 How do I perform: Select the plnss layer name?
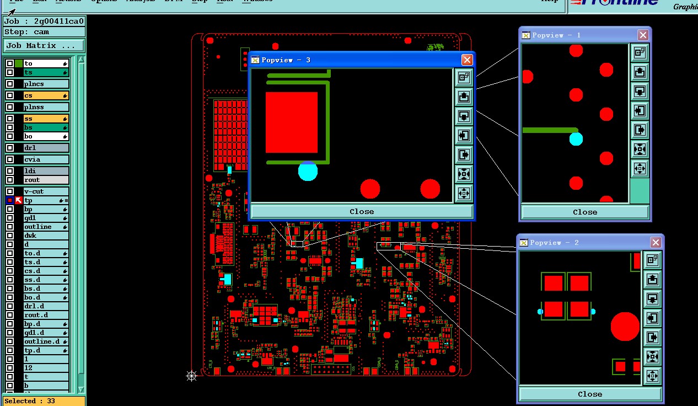pos(46,107)
